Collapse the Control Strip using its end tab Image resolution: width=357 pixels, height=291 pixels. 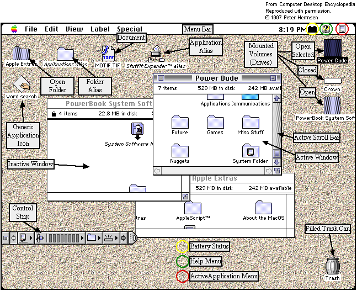133,238
